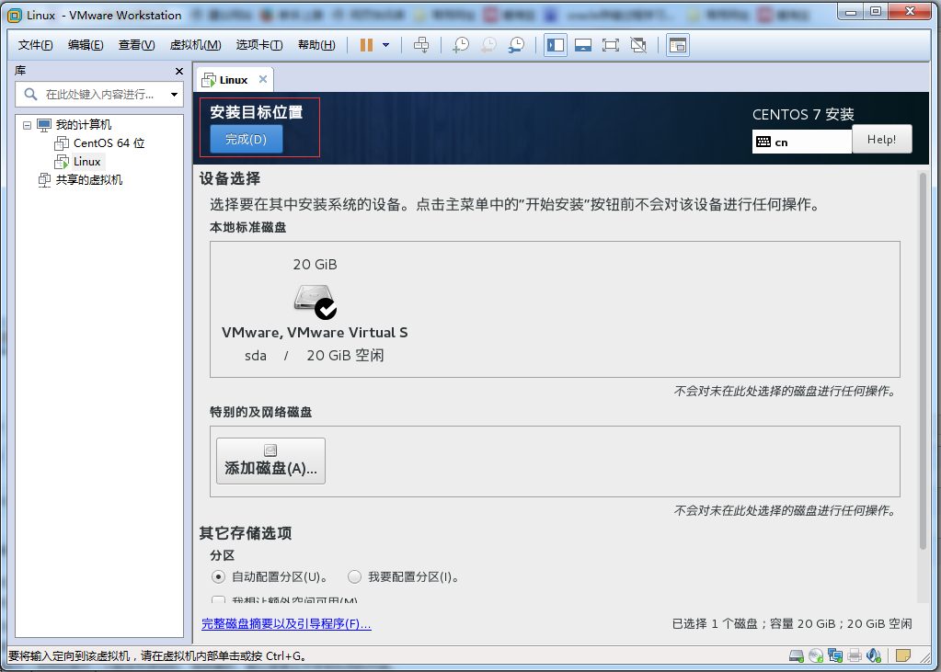Click the installer vertical scrollbar

click(923, 360)
